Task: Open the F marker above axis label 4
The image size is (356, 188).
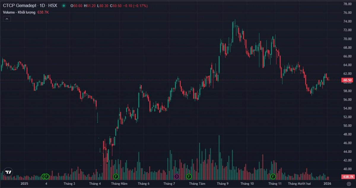Action: (x=46, y=176)
